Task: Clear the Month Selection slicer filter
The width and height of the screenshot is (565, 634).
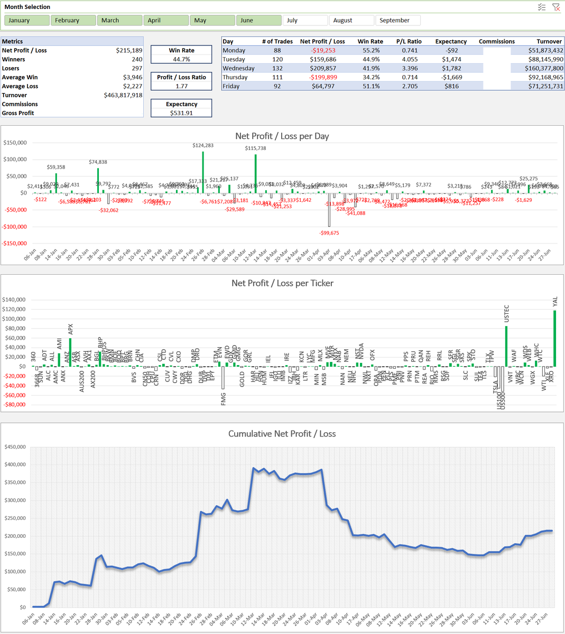Action: pos(556,7)
